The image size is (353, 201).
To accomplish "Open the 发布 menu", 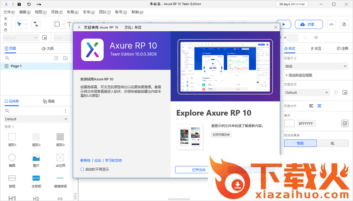I will click(89, 12).
